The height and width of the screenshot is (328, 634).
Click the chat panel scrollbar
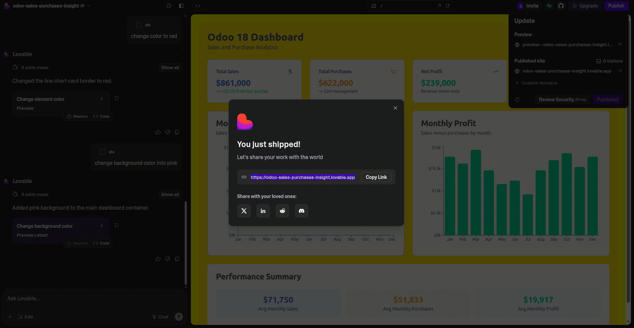click(186, 243)
